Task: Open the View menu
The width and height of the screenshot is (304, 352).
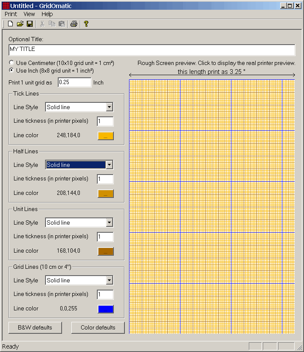Action: (29, 14)
